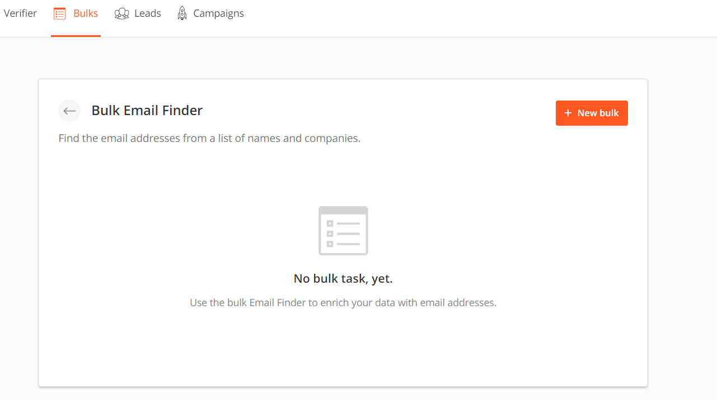Go back using the left arrow icon
717x400 pixels.
[x=69, y=111]
